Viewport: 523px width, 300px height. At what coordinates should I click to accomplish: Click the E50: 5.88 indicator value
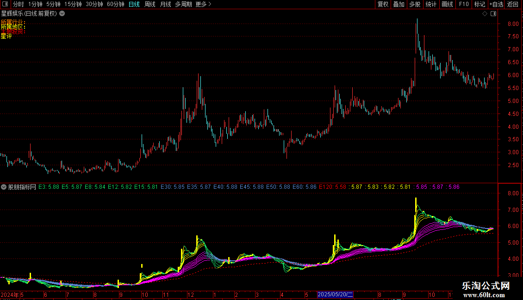pyautogui.click(x=278, y=187)
